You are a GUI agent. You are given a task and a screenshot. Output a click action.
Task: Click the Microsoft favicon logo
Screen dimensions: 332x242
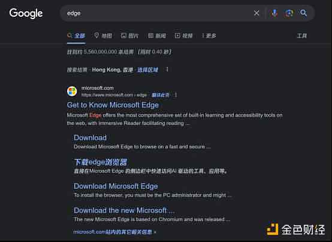tap(72, 91)
